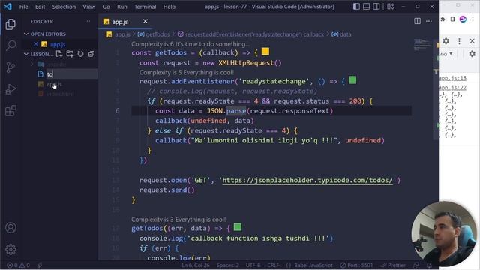The height and width of the screenshot is (270, 480).
Task: Click Ln 6, Col 26 in status bar
Action: point(196,265)
